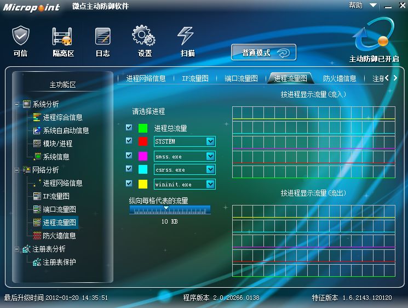Select the 进程流量图 tab
408x308 pixels.
pos(290,78)
